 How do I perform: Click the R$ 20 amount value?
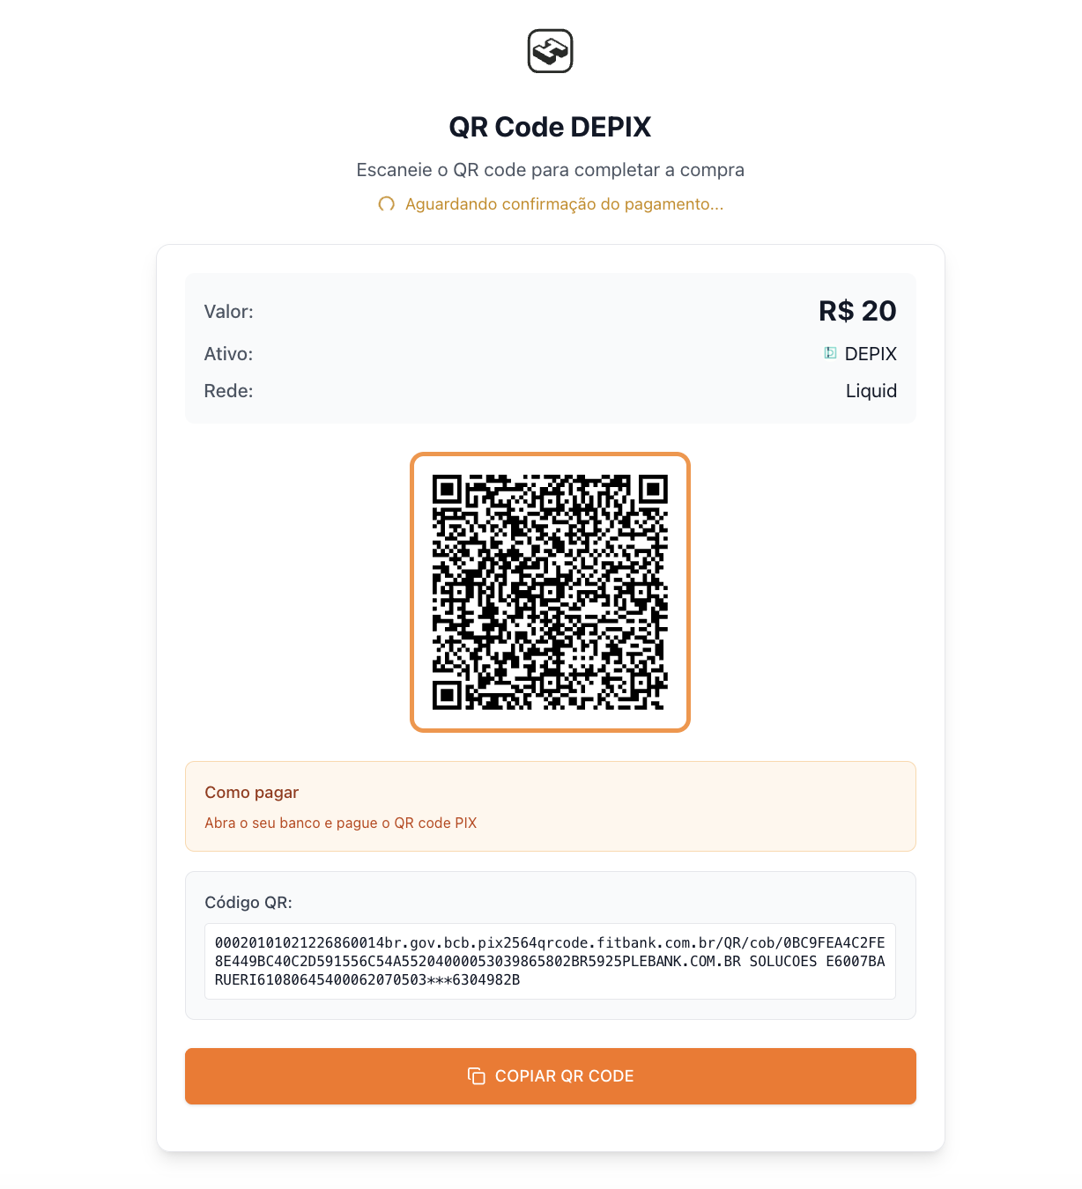coord(857,311)
